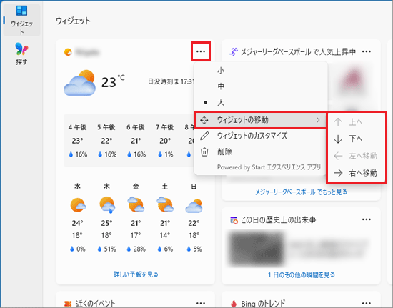The width and height of the screenshot is (393, 308).
Task: Click the calendar icon beside この日の歴史上の出来事
Action: click(234, 220)
